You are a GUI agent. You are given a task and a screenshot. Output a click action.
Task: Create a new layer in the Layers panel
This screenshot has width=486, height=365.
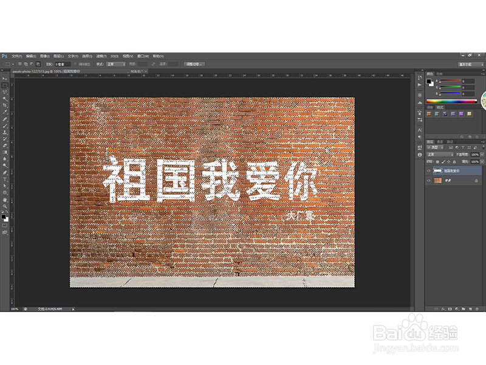pos(470,309)
